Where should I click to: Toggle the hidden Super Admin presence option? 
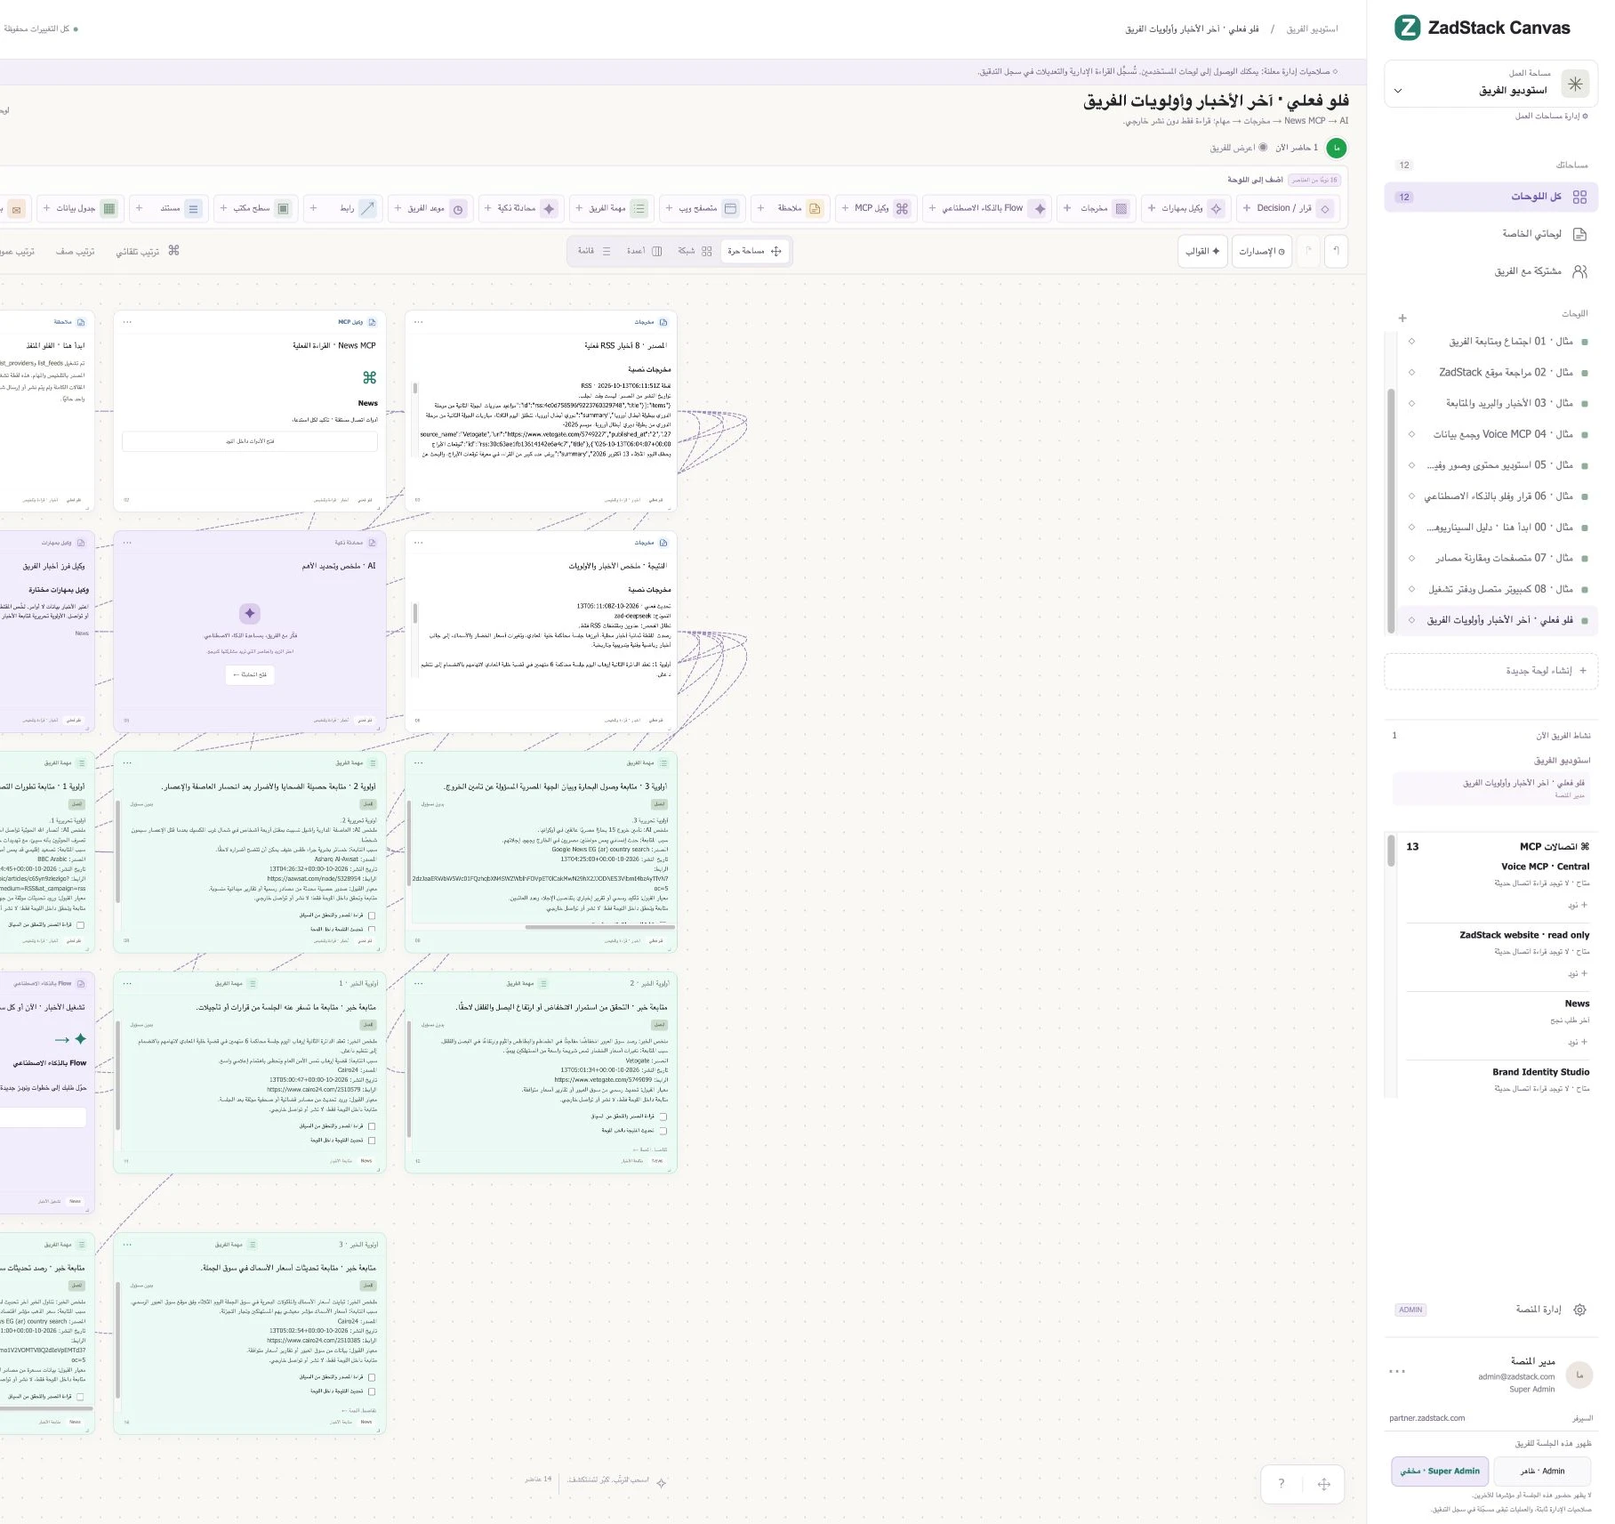(x=1440, y=1471)
